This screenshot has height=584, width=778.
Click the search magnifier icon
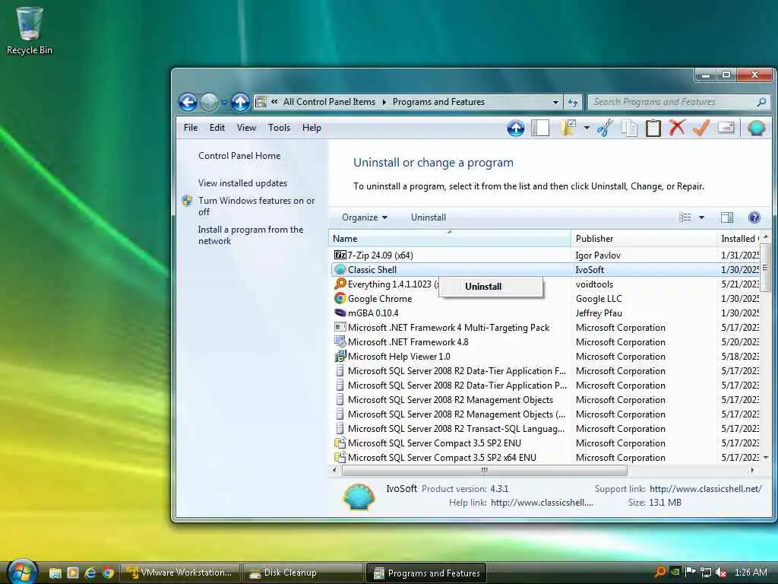pos(761,103)
